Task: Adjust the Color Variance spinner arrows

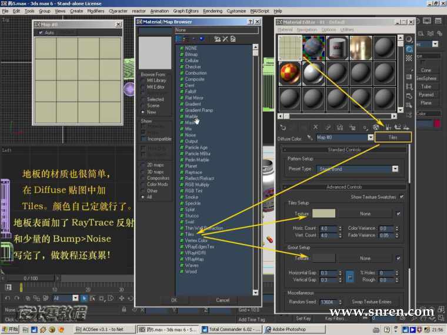Action: point(397,229)
